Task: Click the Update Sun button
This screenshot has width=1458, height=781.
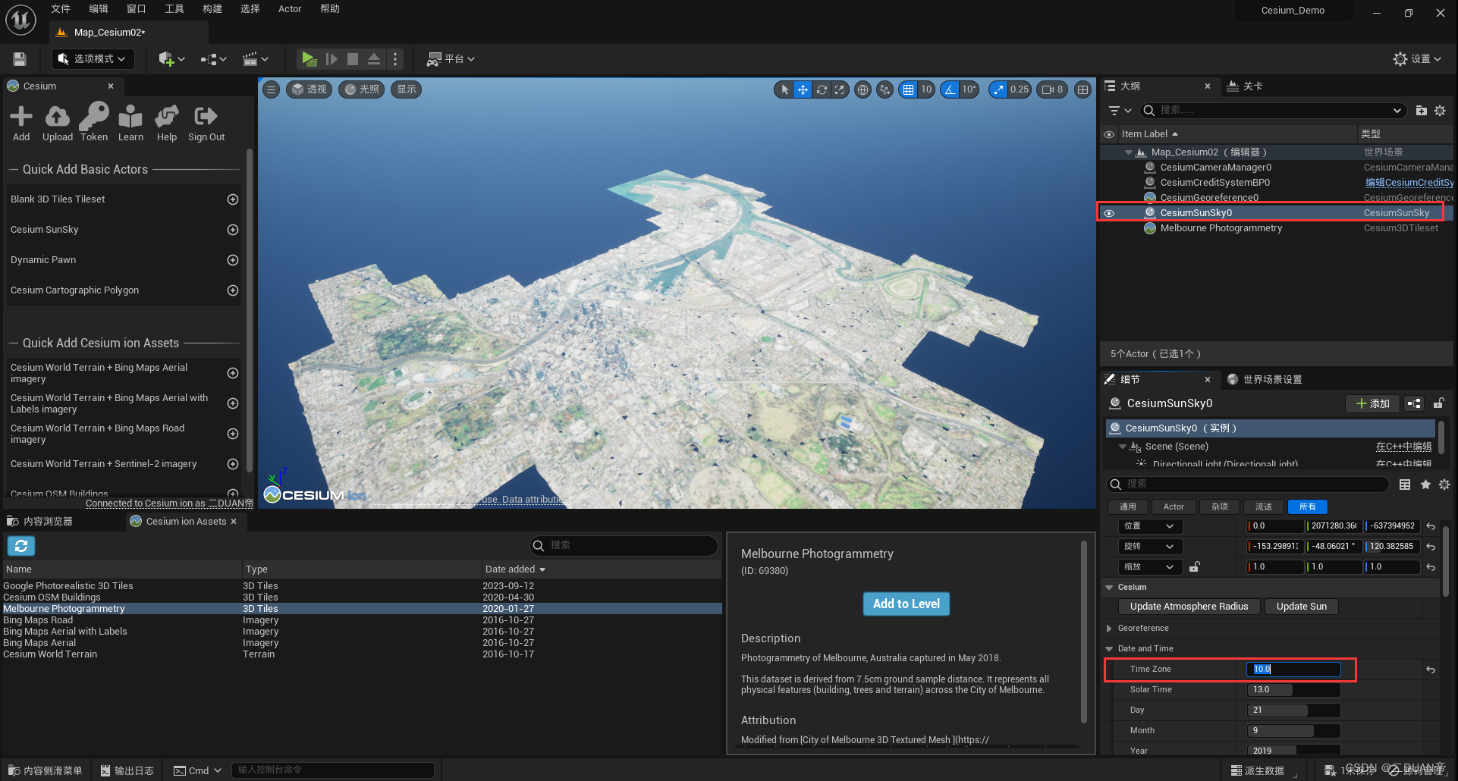Action: 1301,607
